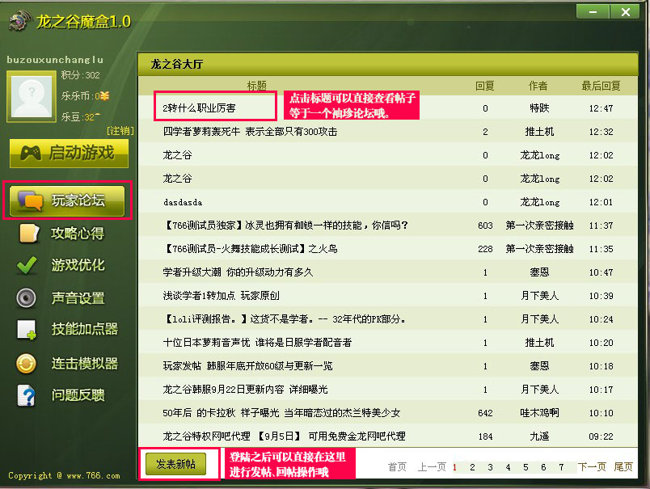Jump to 尾页 last page

click(x=623, y=467)
